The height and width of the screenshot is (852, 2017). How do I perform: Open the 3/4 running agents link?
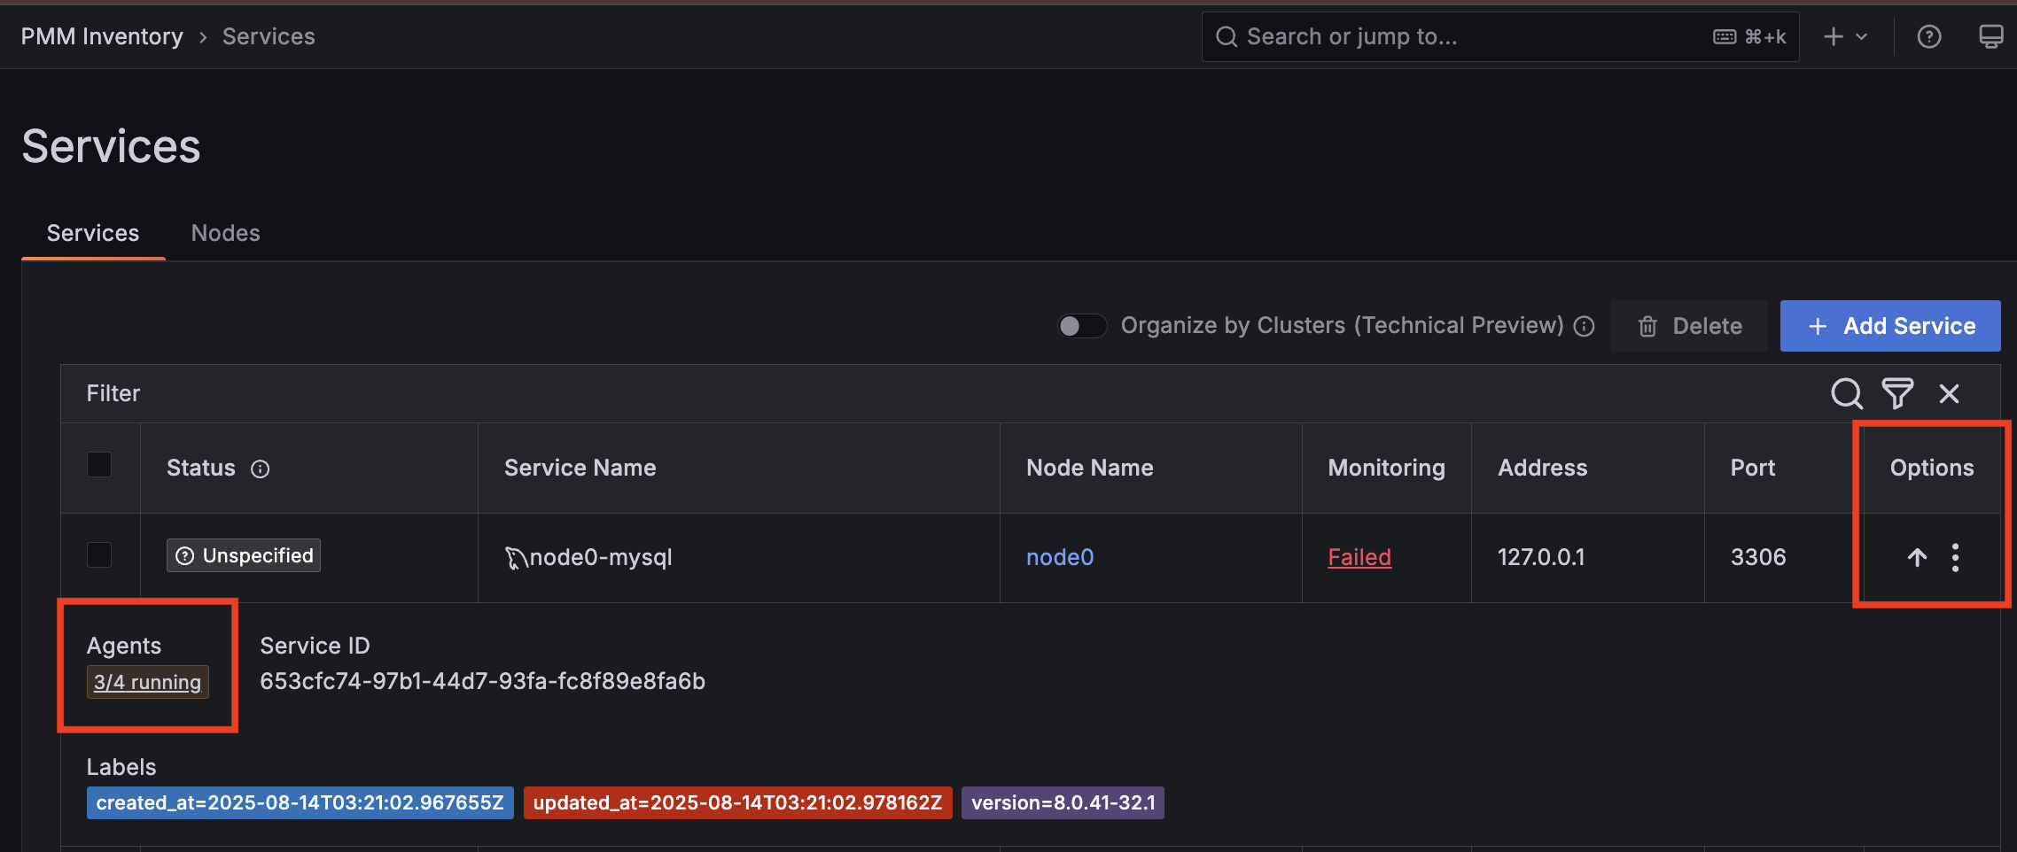coord(148,682)
